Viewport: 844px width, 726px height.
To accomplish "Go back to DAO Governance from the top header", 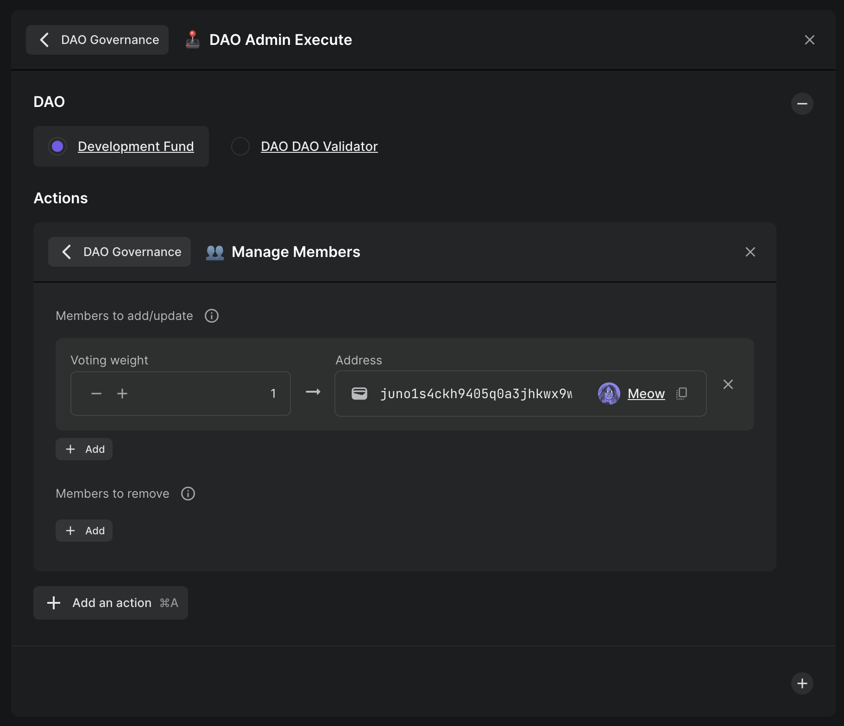I will (x=97, y=40).
